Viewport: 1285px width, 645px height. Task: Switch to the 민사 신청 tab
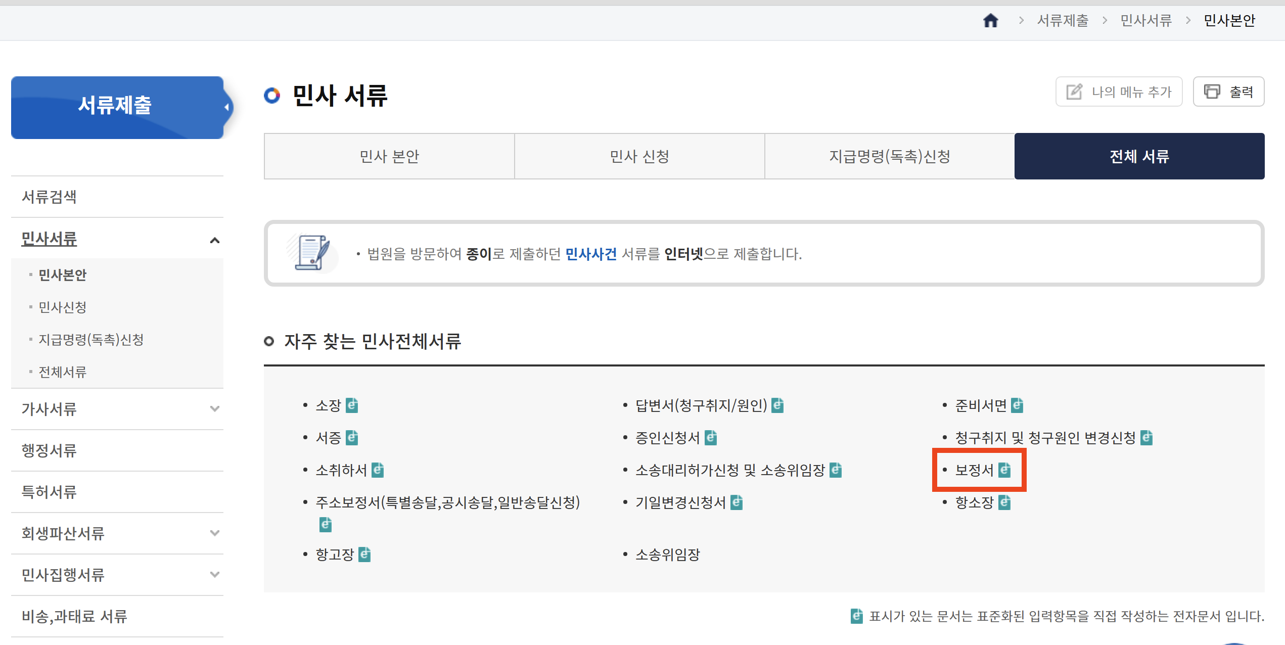click(639, 156)
